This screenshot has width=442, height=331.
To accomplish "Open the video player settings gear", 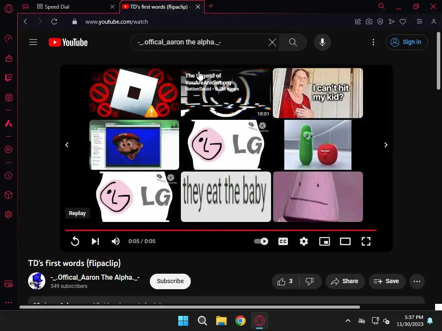I will pos(303,241).
